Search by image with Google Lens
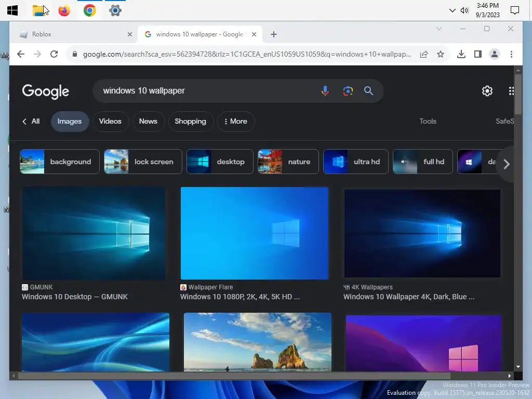This screenshot has width=532, height=399. click(348, 91)
